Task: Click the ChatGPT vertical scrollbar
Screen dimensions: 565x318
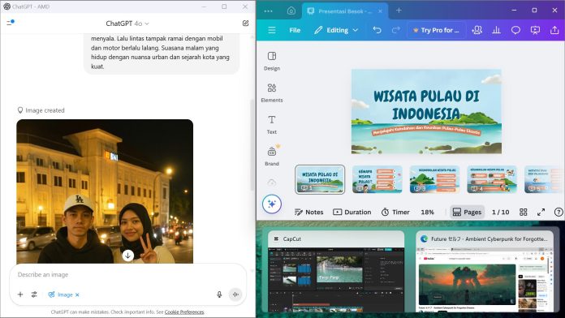Action: [x=252, y=144]
